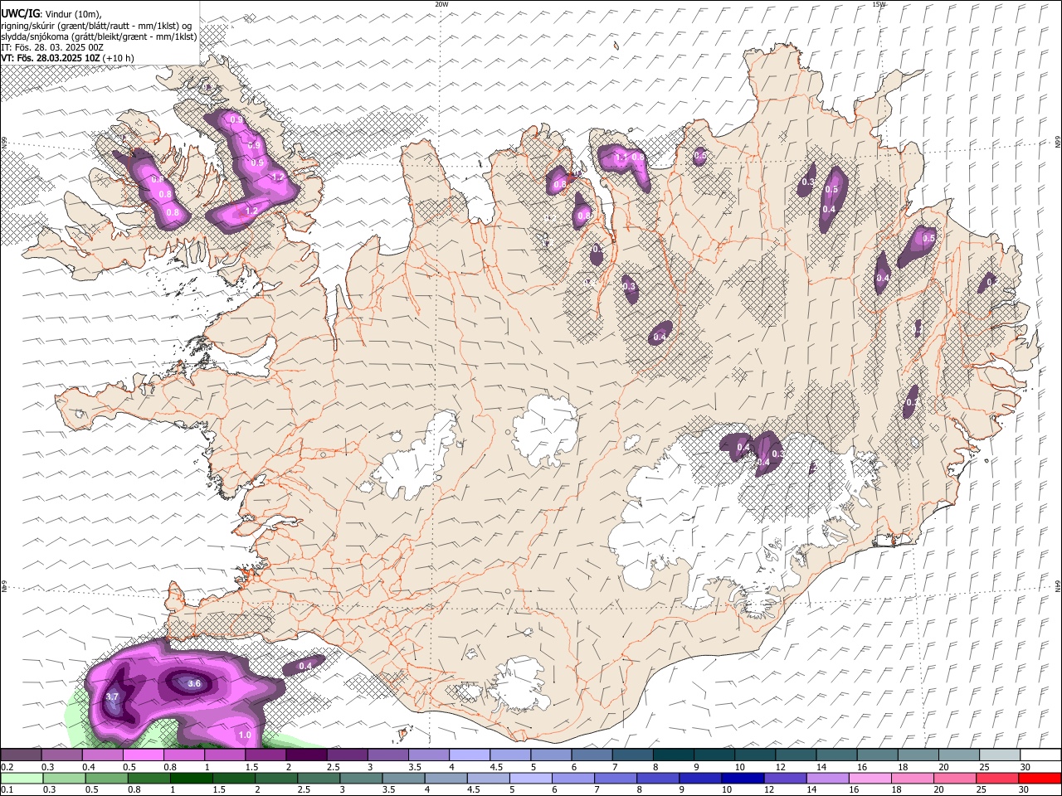Image resolution: width=1062 pixels, height=796 pixels.
Task: Click the 1.0 precipitation value offshore
Action: 245,735
